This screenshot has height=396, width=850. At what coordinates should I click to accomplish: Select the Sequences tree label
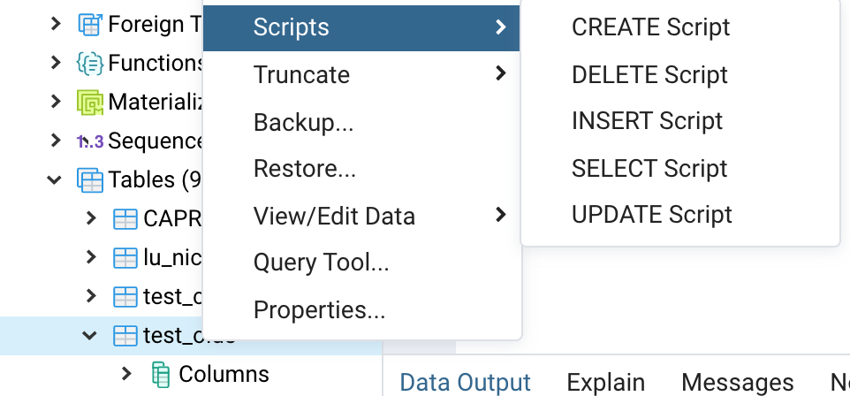156,141
